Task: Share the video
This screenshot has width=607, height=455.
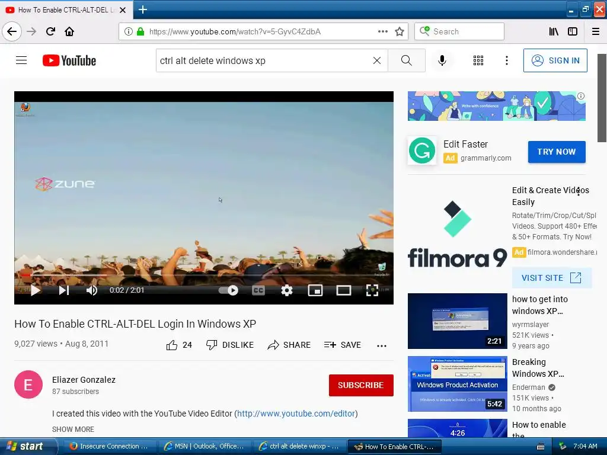Action: (289, 345)
